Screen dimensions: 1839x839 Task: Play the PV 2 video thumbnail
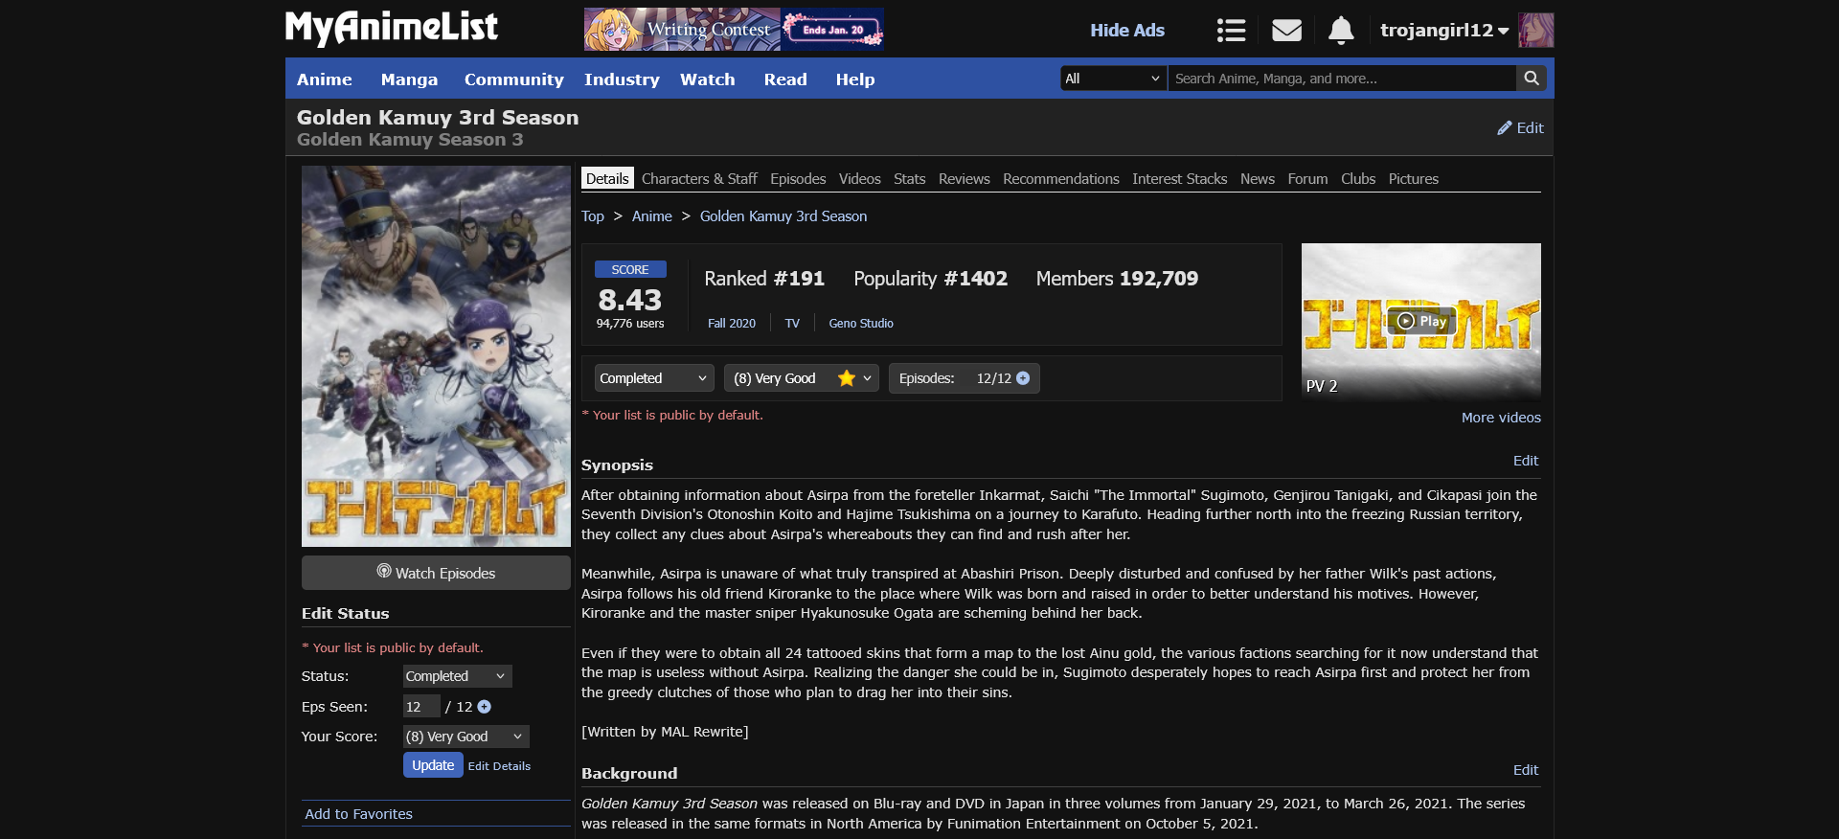[1420, 321]
